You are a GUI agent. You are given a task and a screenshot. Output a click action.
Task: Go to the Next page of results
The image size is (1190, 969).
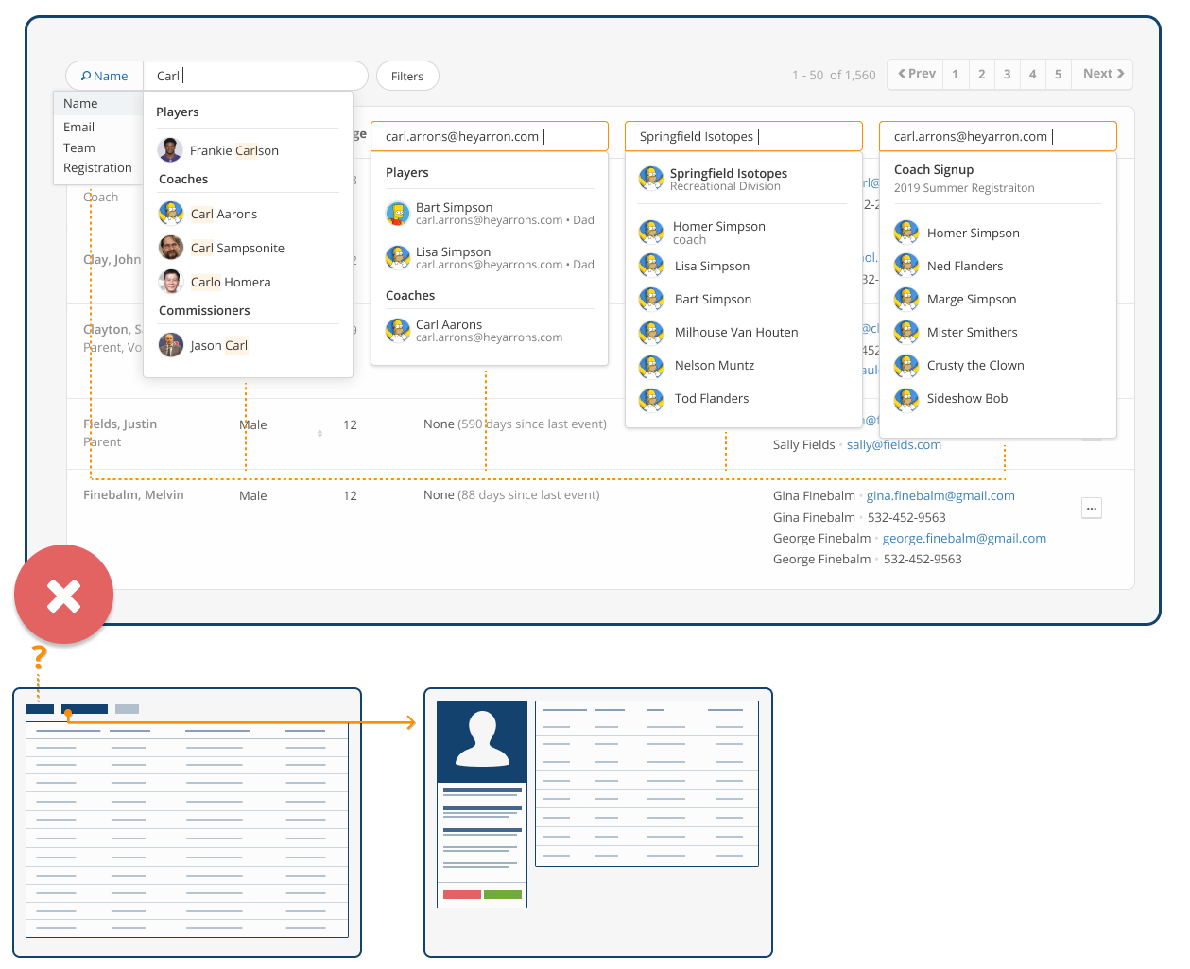(1102, 74)
